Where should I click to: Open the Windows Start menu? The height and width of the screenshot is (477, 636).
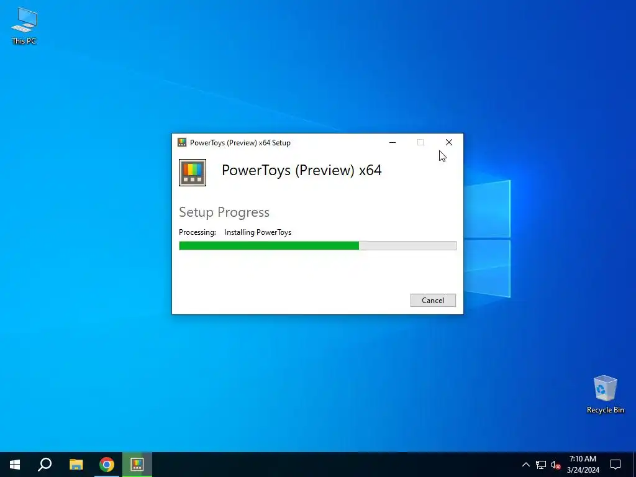pyautogui.click(x=15, y=465)
